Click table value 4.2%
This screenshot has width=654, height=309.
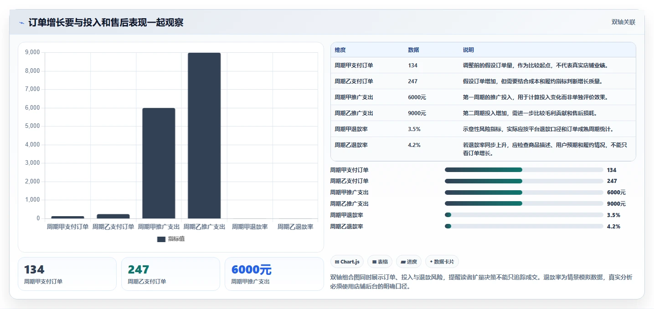414,145
